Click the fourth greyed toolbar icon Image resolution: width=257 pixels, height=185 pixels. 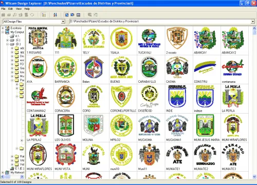(x=21, y=15)
